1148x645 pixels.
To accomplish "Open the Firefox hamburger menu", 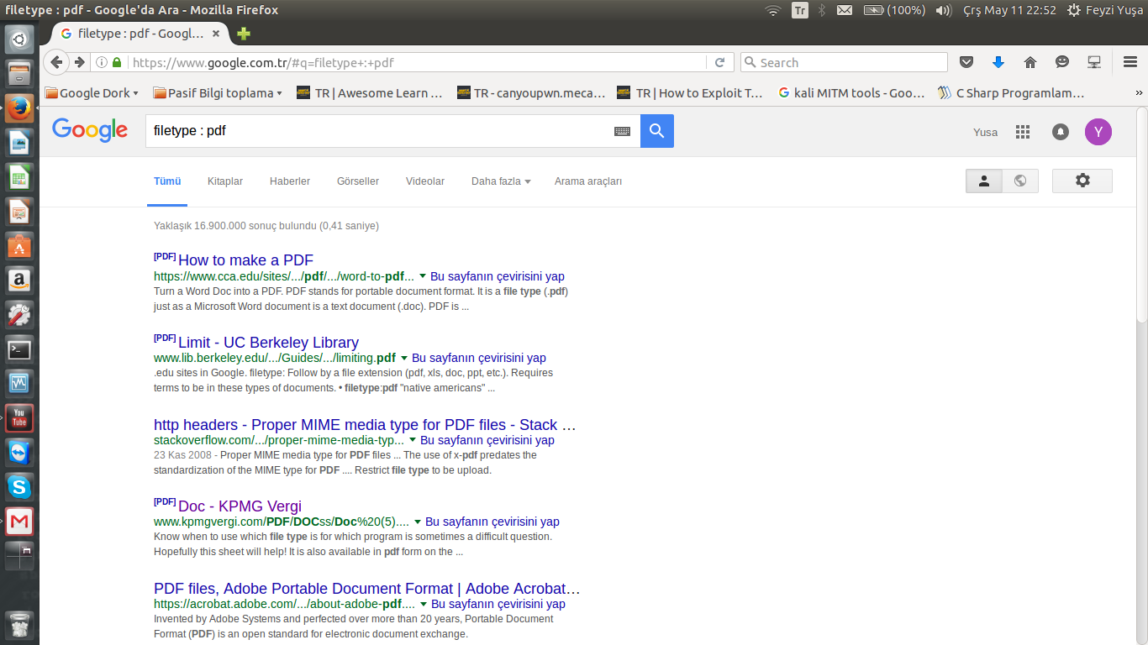I will coord(1130,62).
